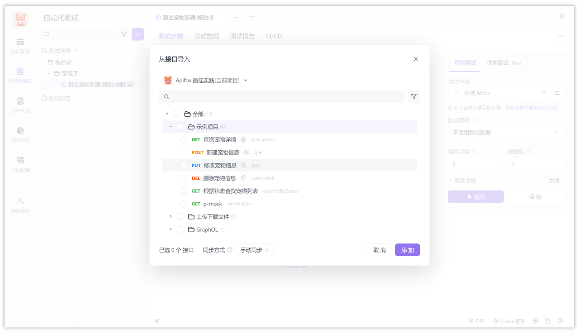Click the help icon beside 测试数据
This screenshot has height=333, width=579.
click(475, 120)
